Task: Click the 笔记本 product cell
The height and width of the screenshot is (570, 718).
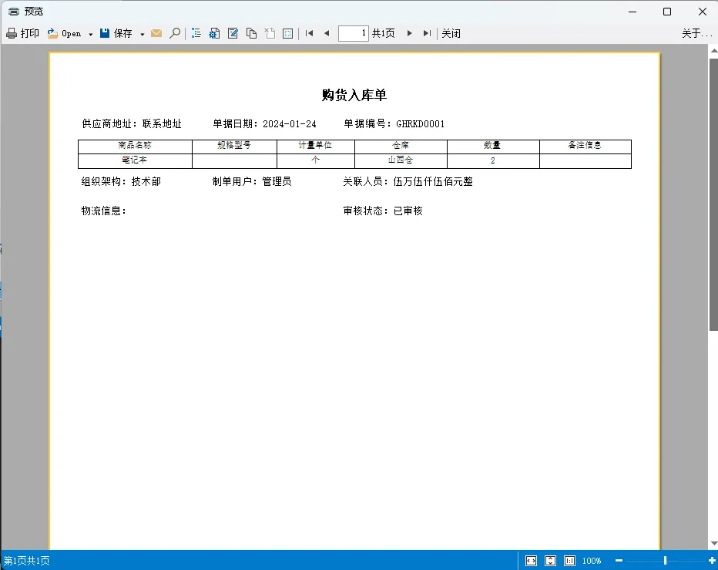Action: click(135, 160)
